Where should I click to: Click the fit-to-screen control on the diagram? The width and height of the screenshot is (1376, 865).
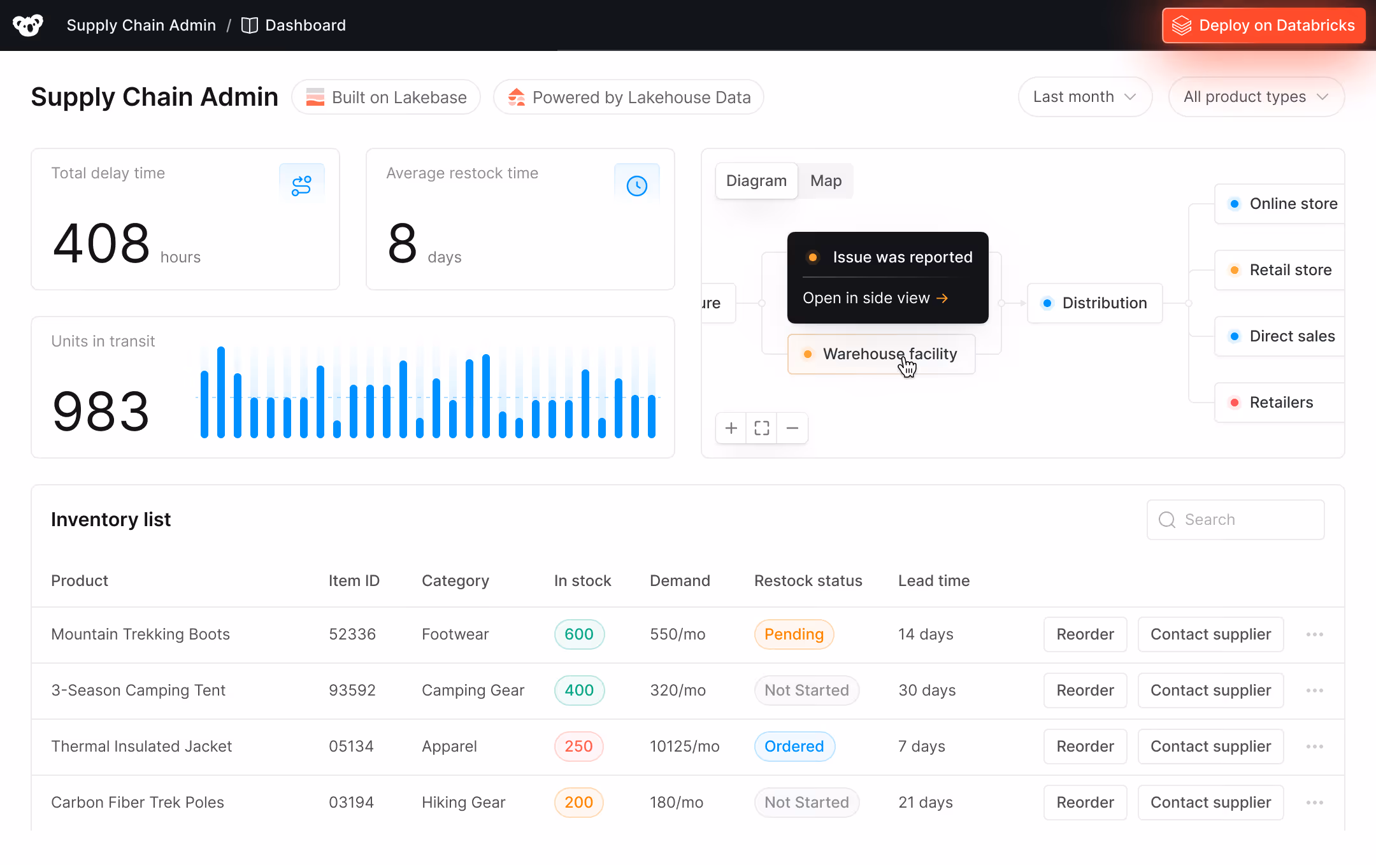click(761, 428)
